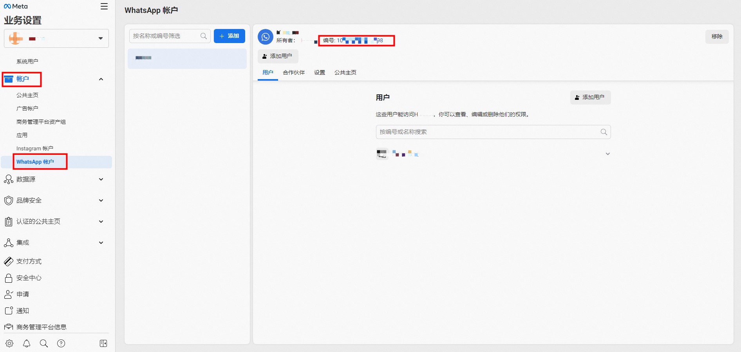Open the hamburger menu next to Meta logo
The image size is (741, 352).
tap(104, 6)
